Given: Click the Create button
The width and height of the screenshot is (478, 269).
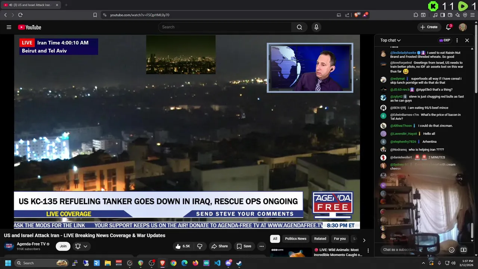Looking at the screenshot, I should (429, 27).
